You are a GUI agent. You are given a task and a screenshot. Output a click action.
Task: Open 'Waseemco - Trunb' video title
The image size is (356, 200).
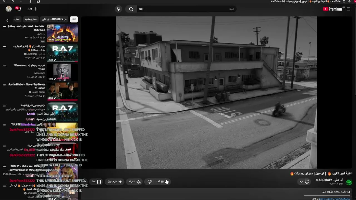[x=30, y=67]
